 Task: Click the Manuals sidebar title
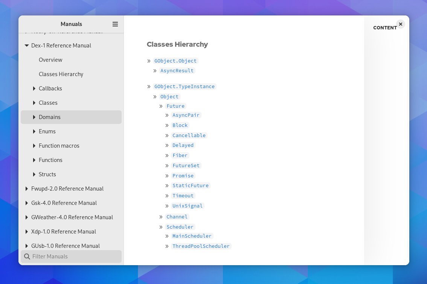(x=71, y=24)
